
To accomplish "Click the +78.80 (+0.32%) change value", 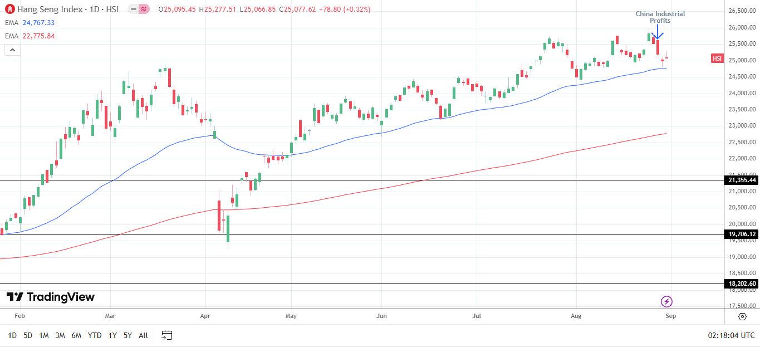I will tap(344, 9).
